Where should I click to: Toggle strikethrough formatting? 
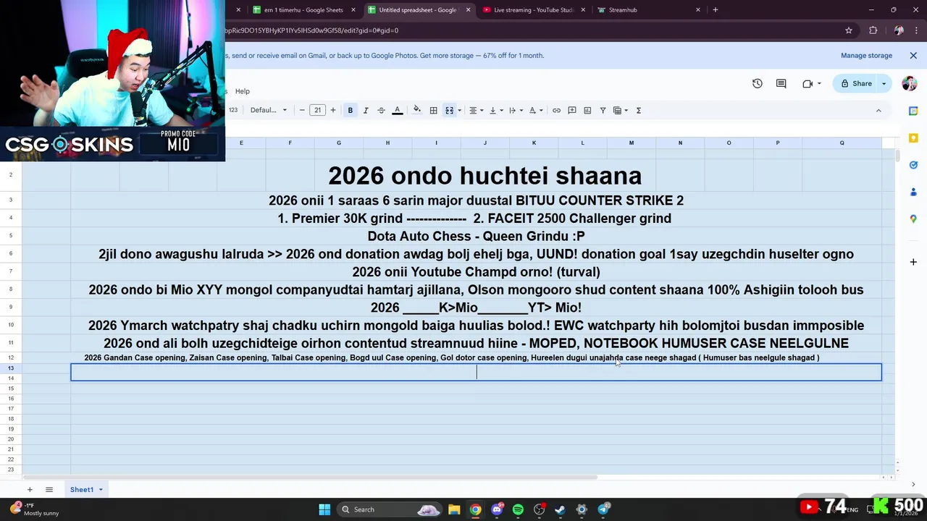click(382, 110)
